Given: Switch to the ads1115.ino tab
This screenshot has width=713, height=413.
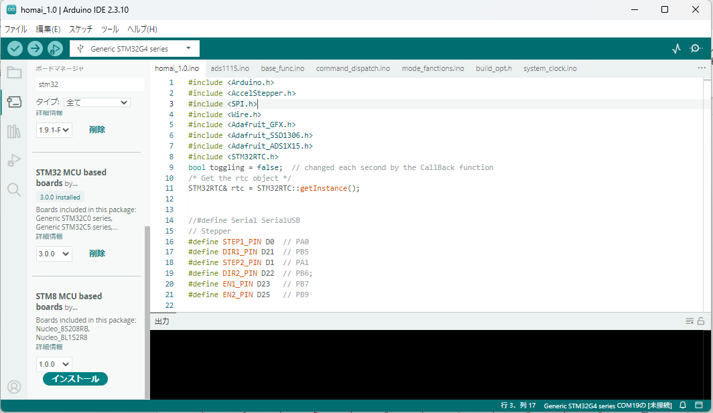Looking at the screenshot, I should tap(230, 68).
